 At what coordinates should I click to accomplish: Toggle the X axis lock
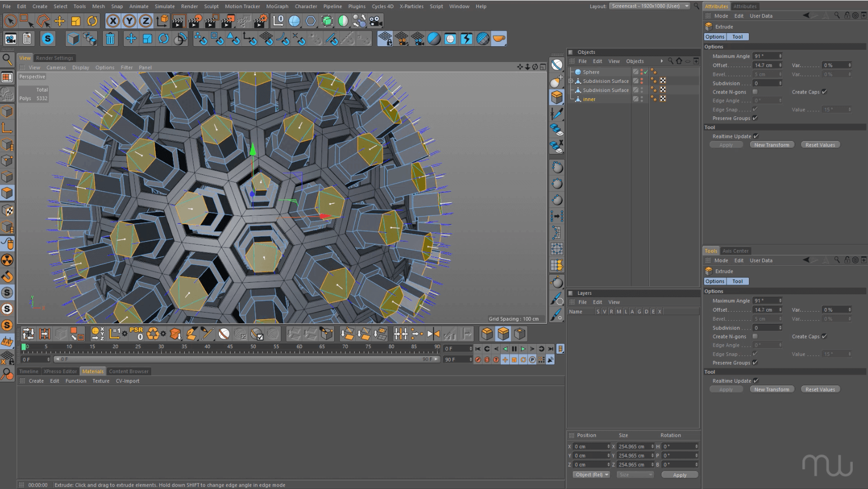coord(113,21)
